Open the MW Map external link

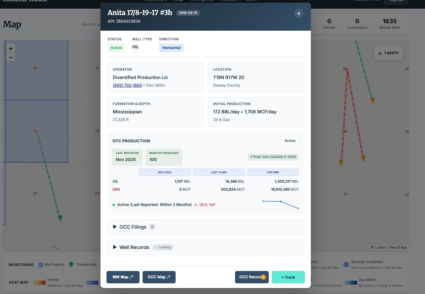point(123,277)
